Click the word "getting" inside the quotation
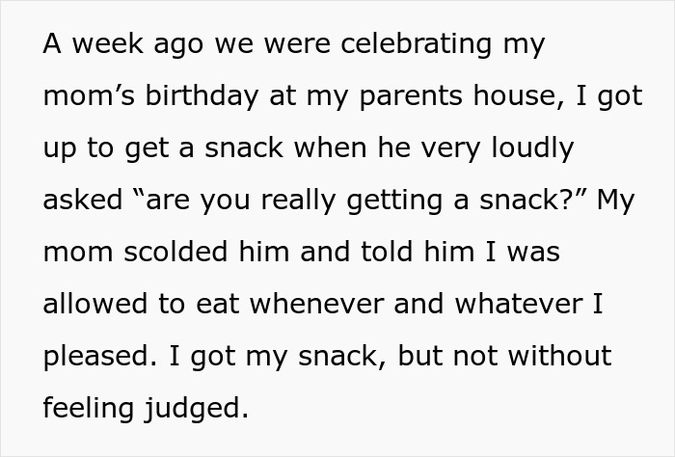This screenshot has height=457, width=675. (x=394, y=202)
